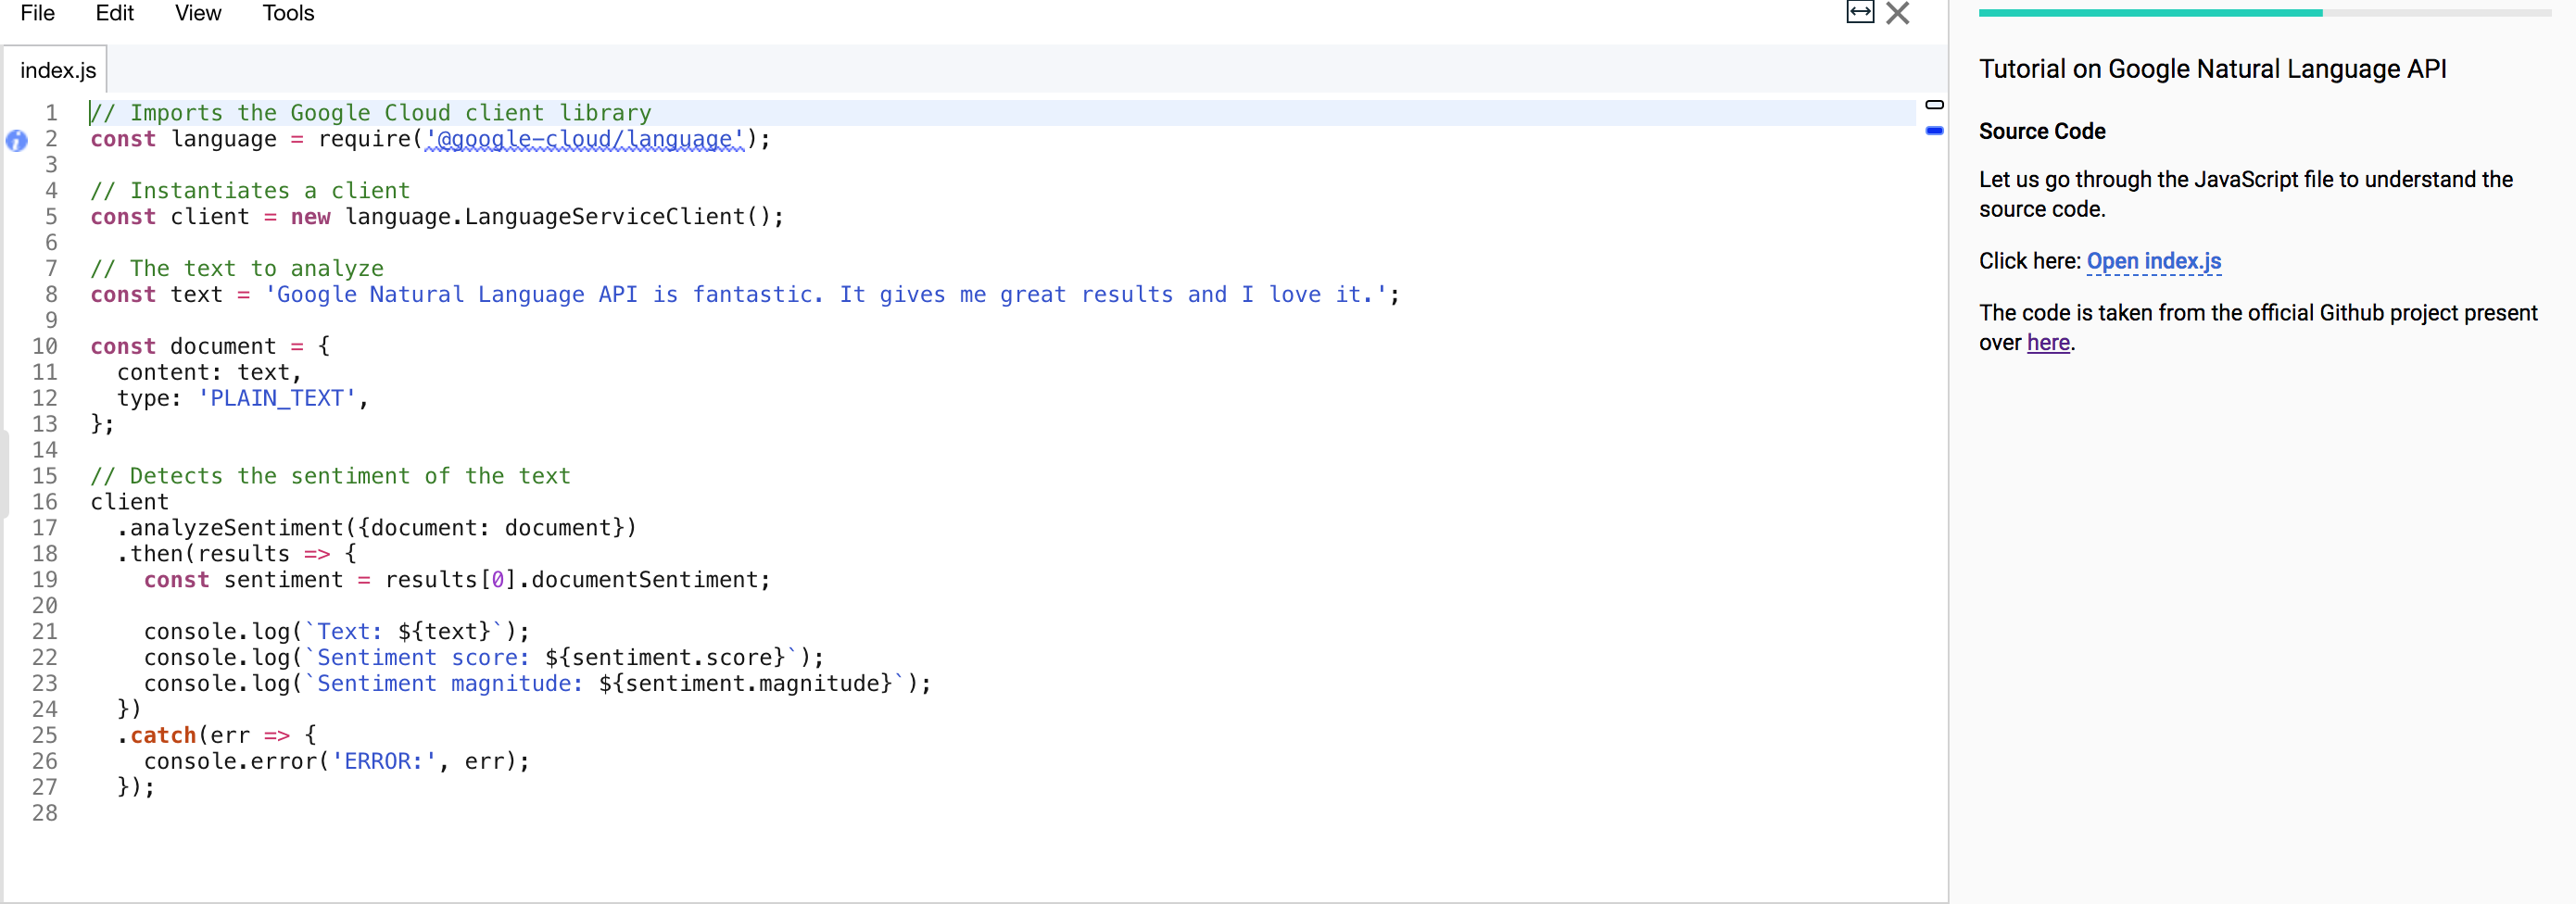Click the tutorial progress bar
Viewport: 2576px width, 904px height.
(2264, 13)
